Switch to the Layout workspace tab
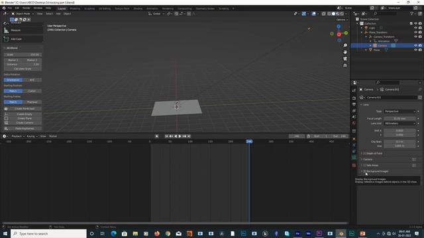 click(62, 9)
